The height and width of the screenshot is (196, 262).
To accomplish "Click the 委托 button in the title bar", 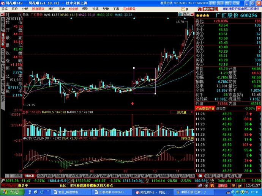I will (x=228, y=3).
